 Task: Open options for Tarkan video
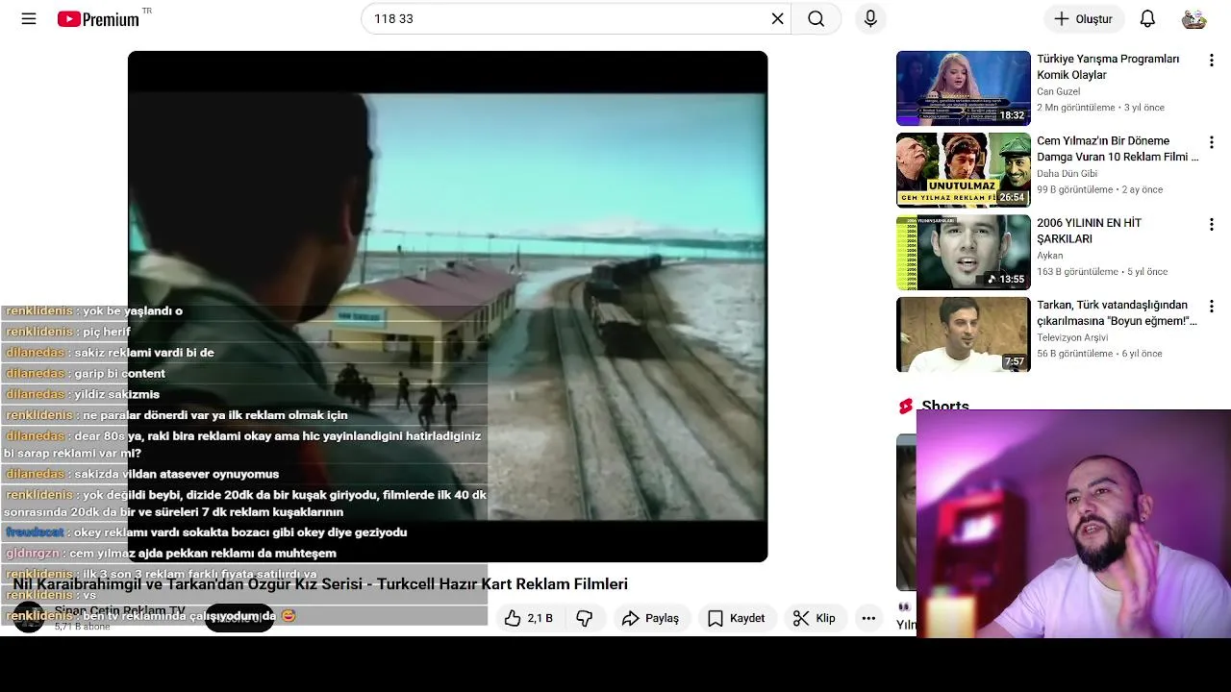(1211, 307)
